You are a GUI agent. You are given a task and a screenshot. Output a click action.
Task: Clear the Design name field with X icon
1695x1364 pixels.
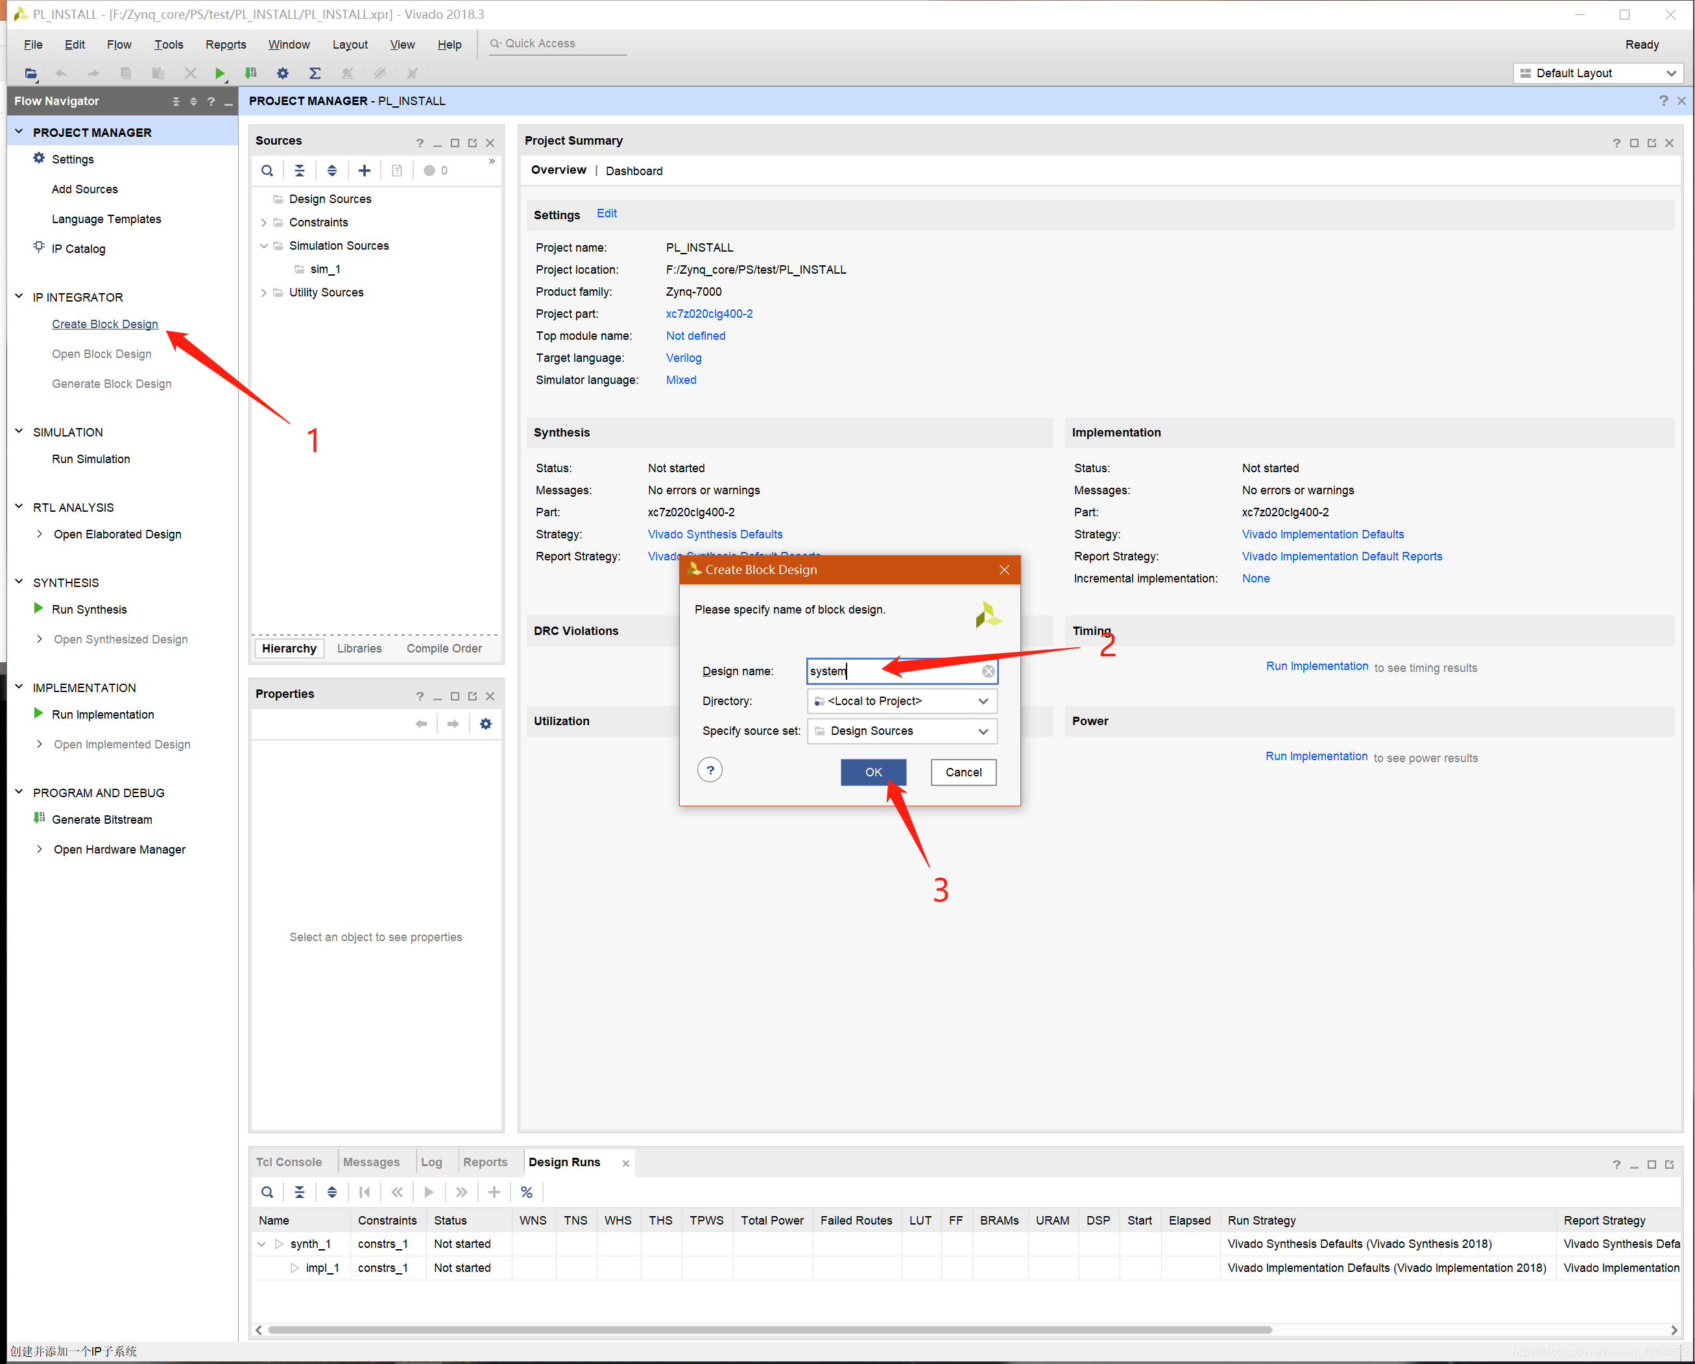point(987,671)
